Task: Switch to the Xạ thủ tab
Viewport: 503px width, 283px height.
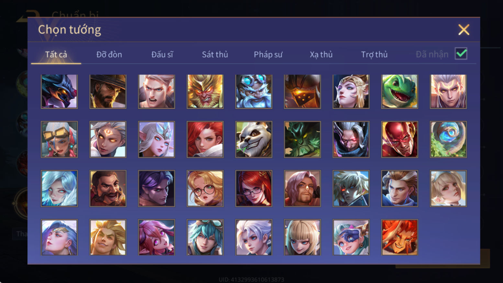Action: [x=321, y=54]
